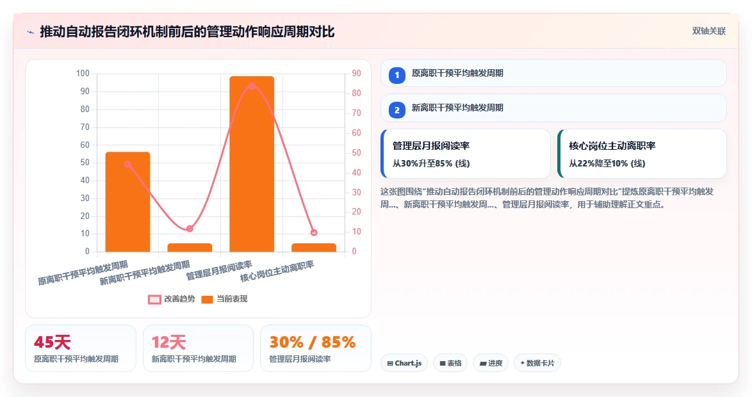
Task: Click the Chart.js tag icon
Action: [x=390, y=364]
